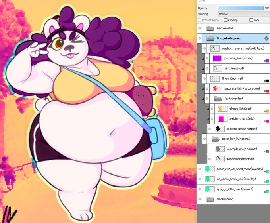This screenshot has width=270, height=223.
Task: Toggle visibility of Background folder
Action: click(200, 199)
